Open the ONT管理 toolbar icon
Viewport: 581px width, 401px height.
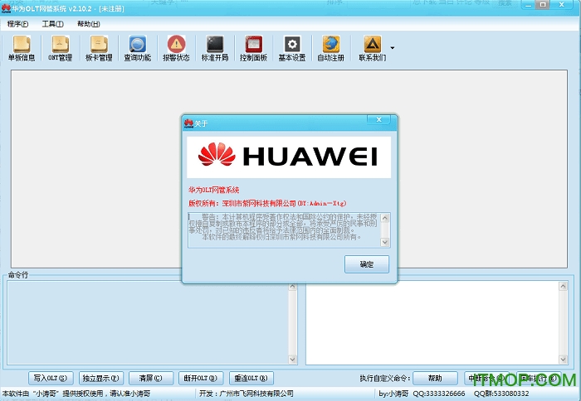point(60,48)
